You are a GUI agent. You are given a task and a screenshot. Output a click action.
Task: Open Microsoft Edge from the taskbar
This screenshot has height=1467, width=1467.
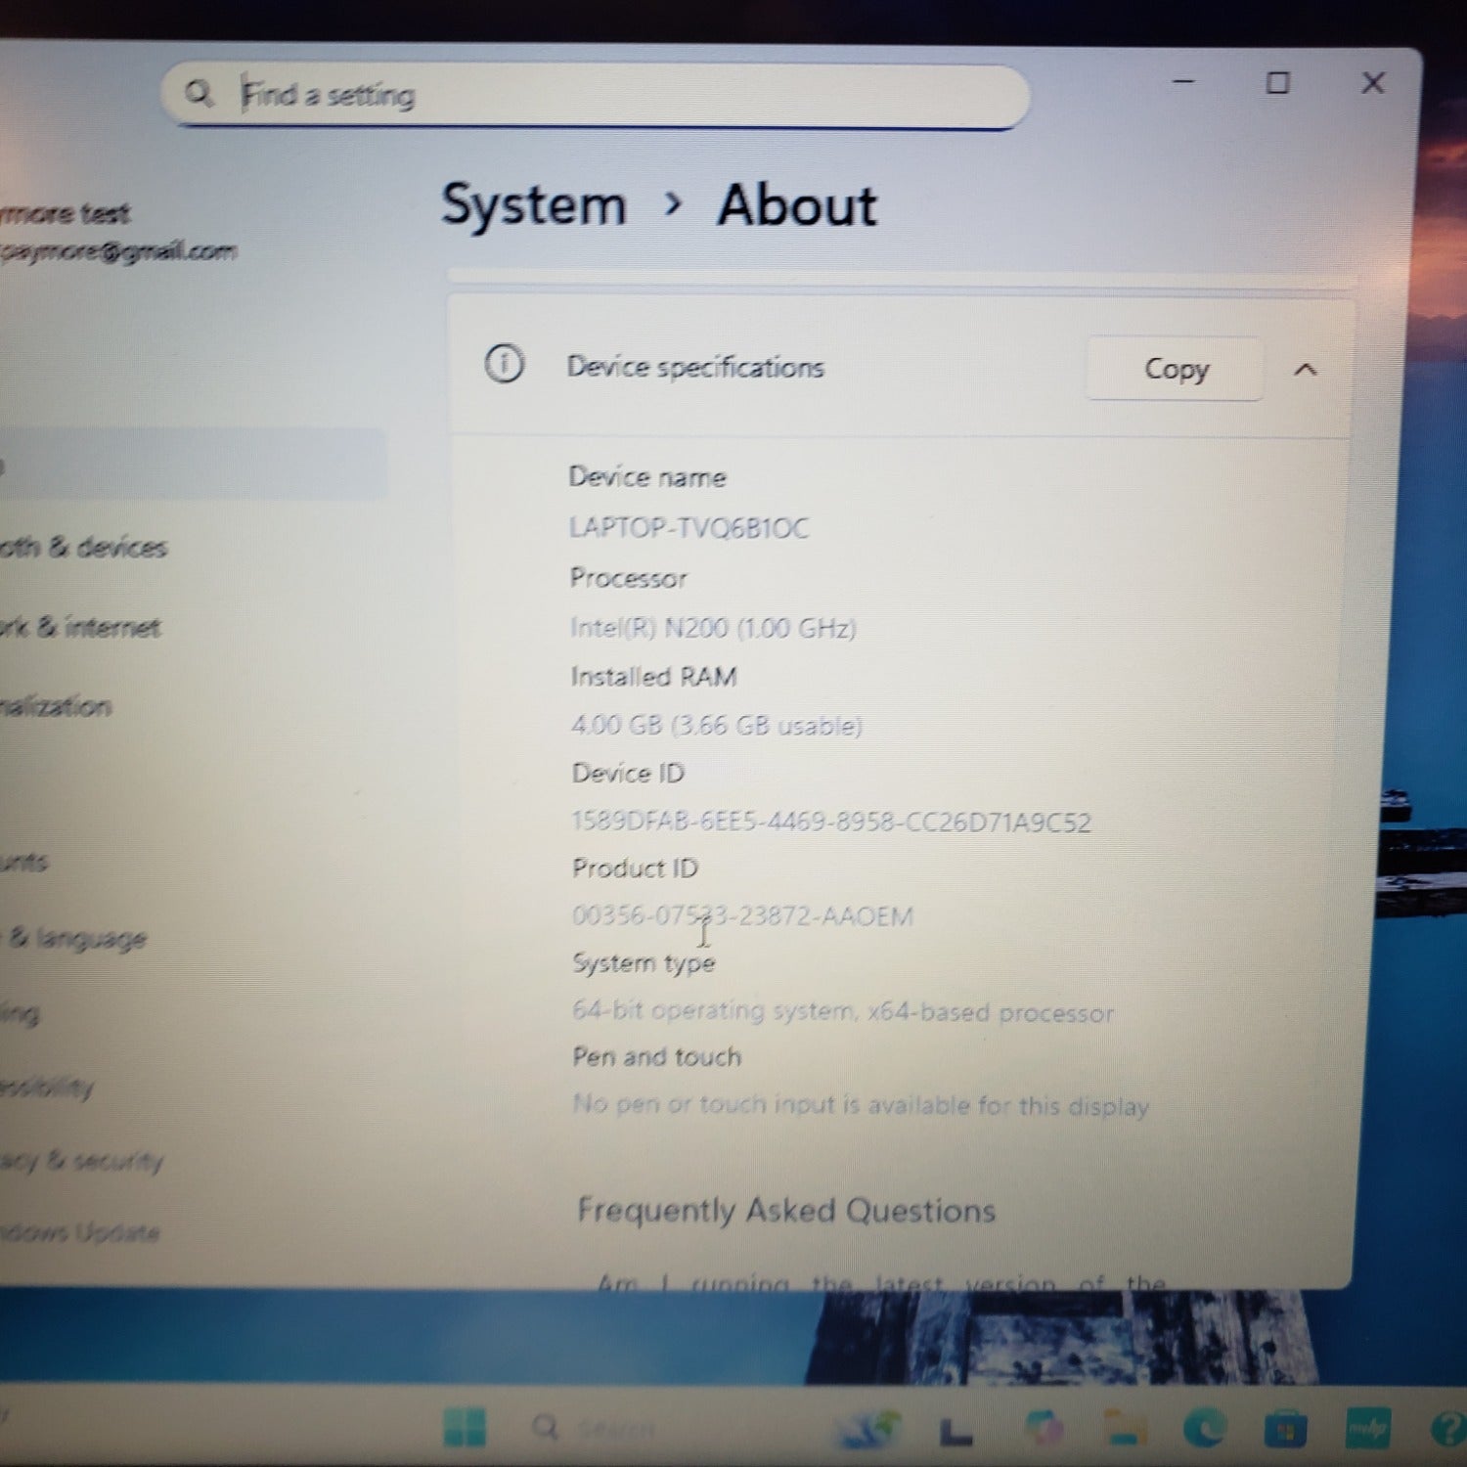coord(1205,1429)
